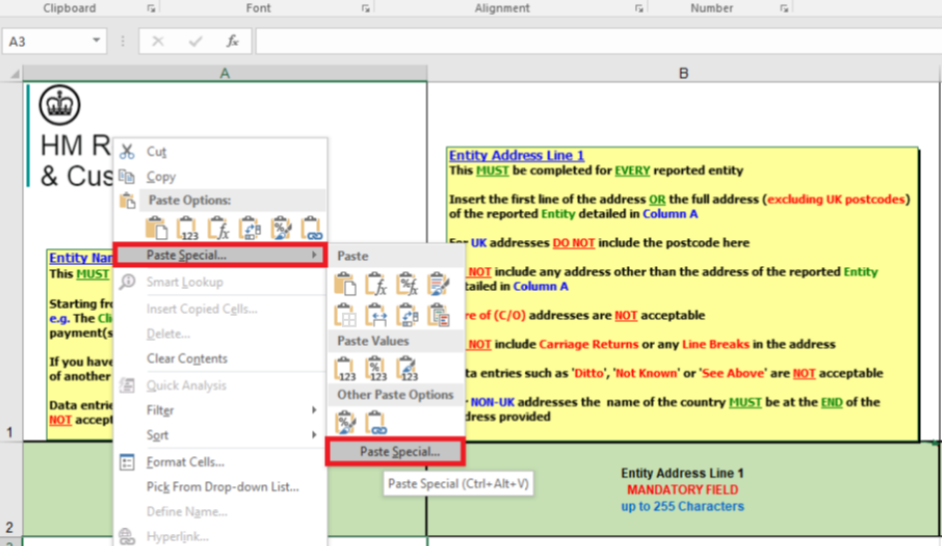Choose the plain Paste icon in the submenu's Paste section
The height and width of the screenshot is (546, 942).
(345, 284)
